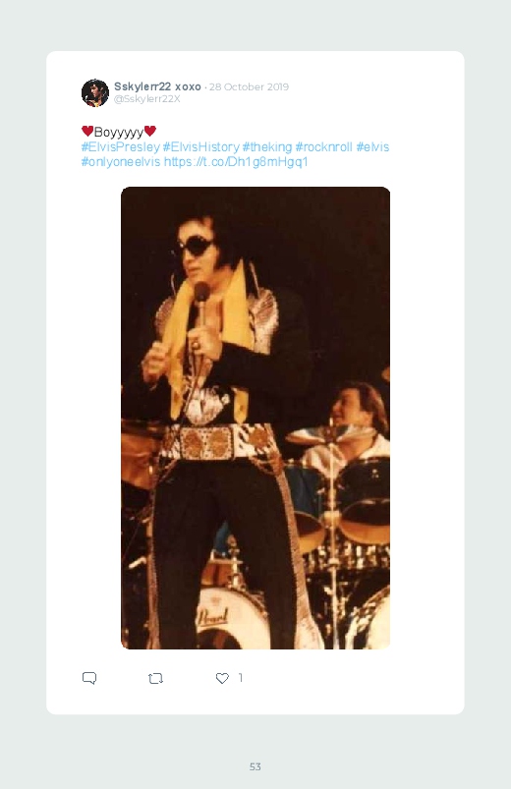Open the #onlyoneelvis hashtag

click(x=121, y=161)
